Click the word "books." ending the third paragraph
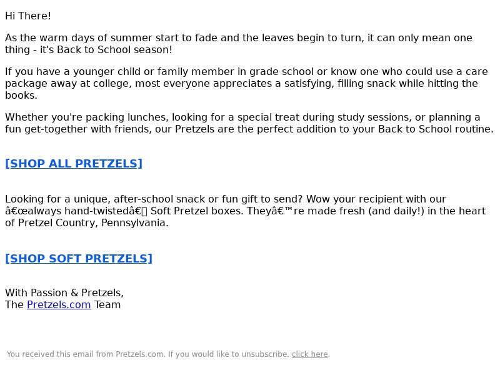The height and width of the screenshot is (375, 500). pyautogui.click(x=21, y=96)
